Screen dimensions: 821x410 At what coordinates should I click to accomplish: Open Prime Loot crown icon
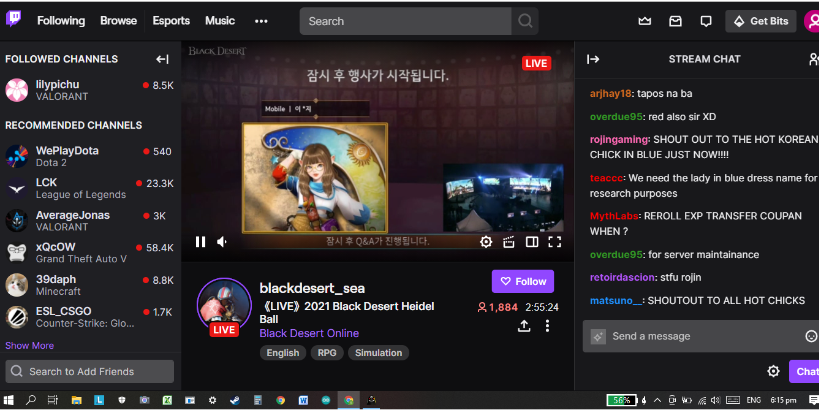pos(645,21)
